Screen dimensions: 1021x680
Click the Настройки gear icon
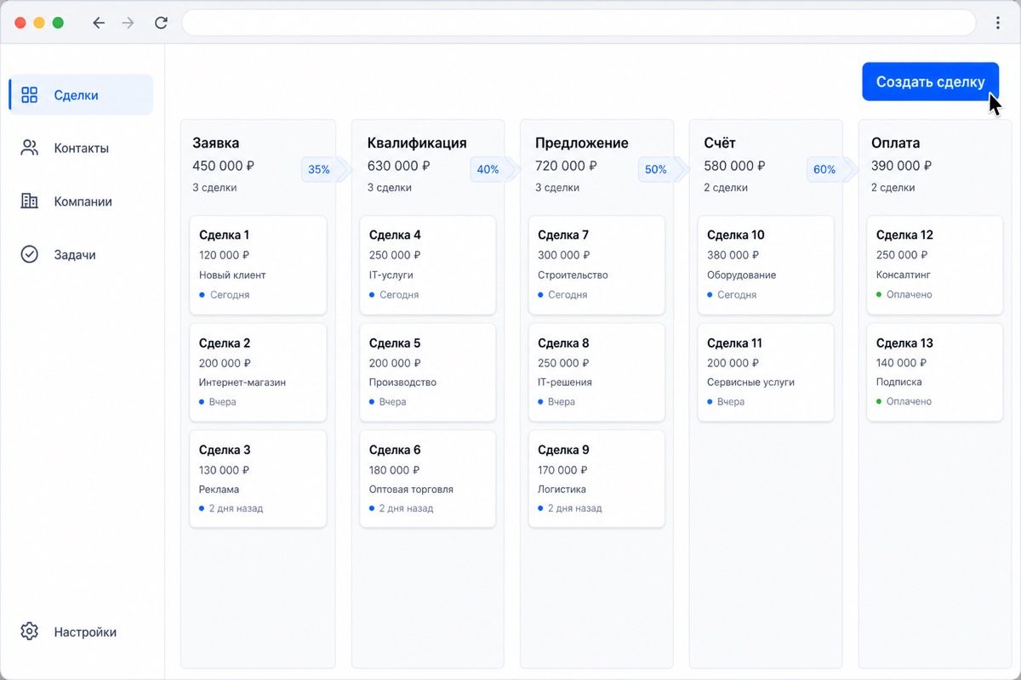(x=30, y=632)
